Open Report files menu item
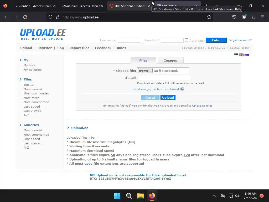Viewport: 269px width, 202px height. click(x=79, y=48)
